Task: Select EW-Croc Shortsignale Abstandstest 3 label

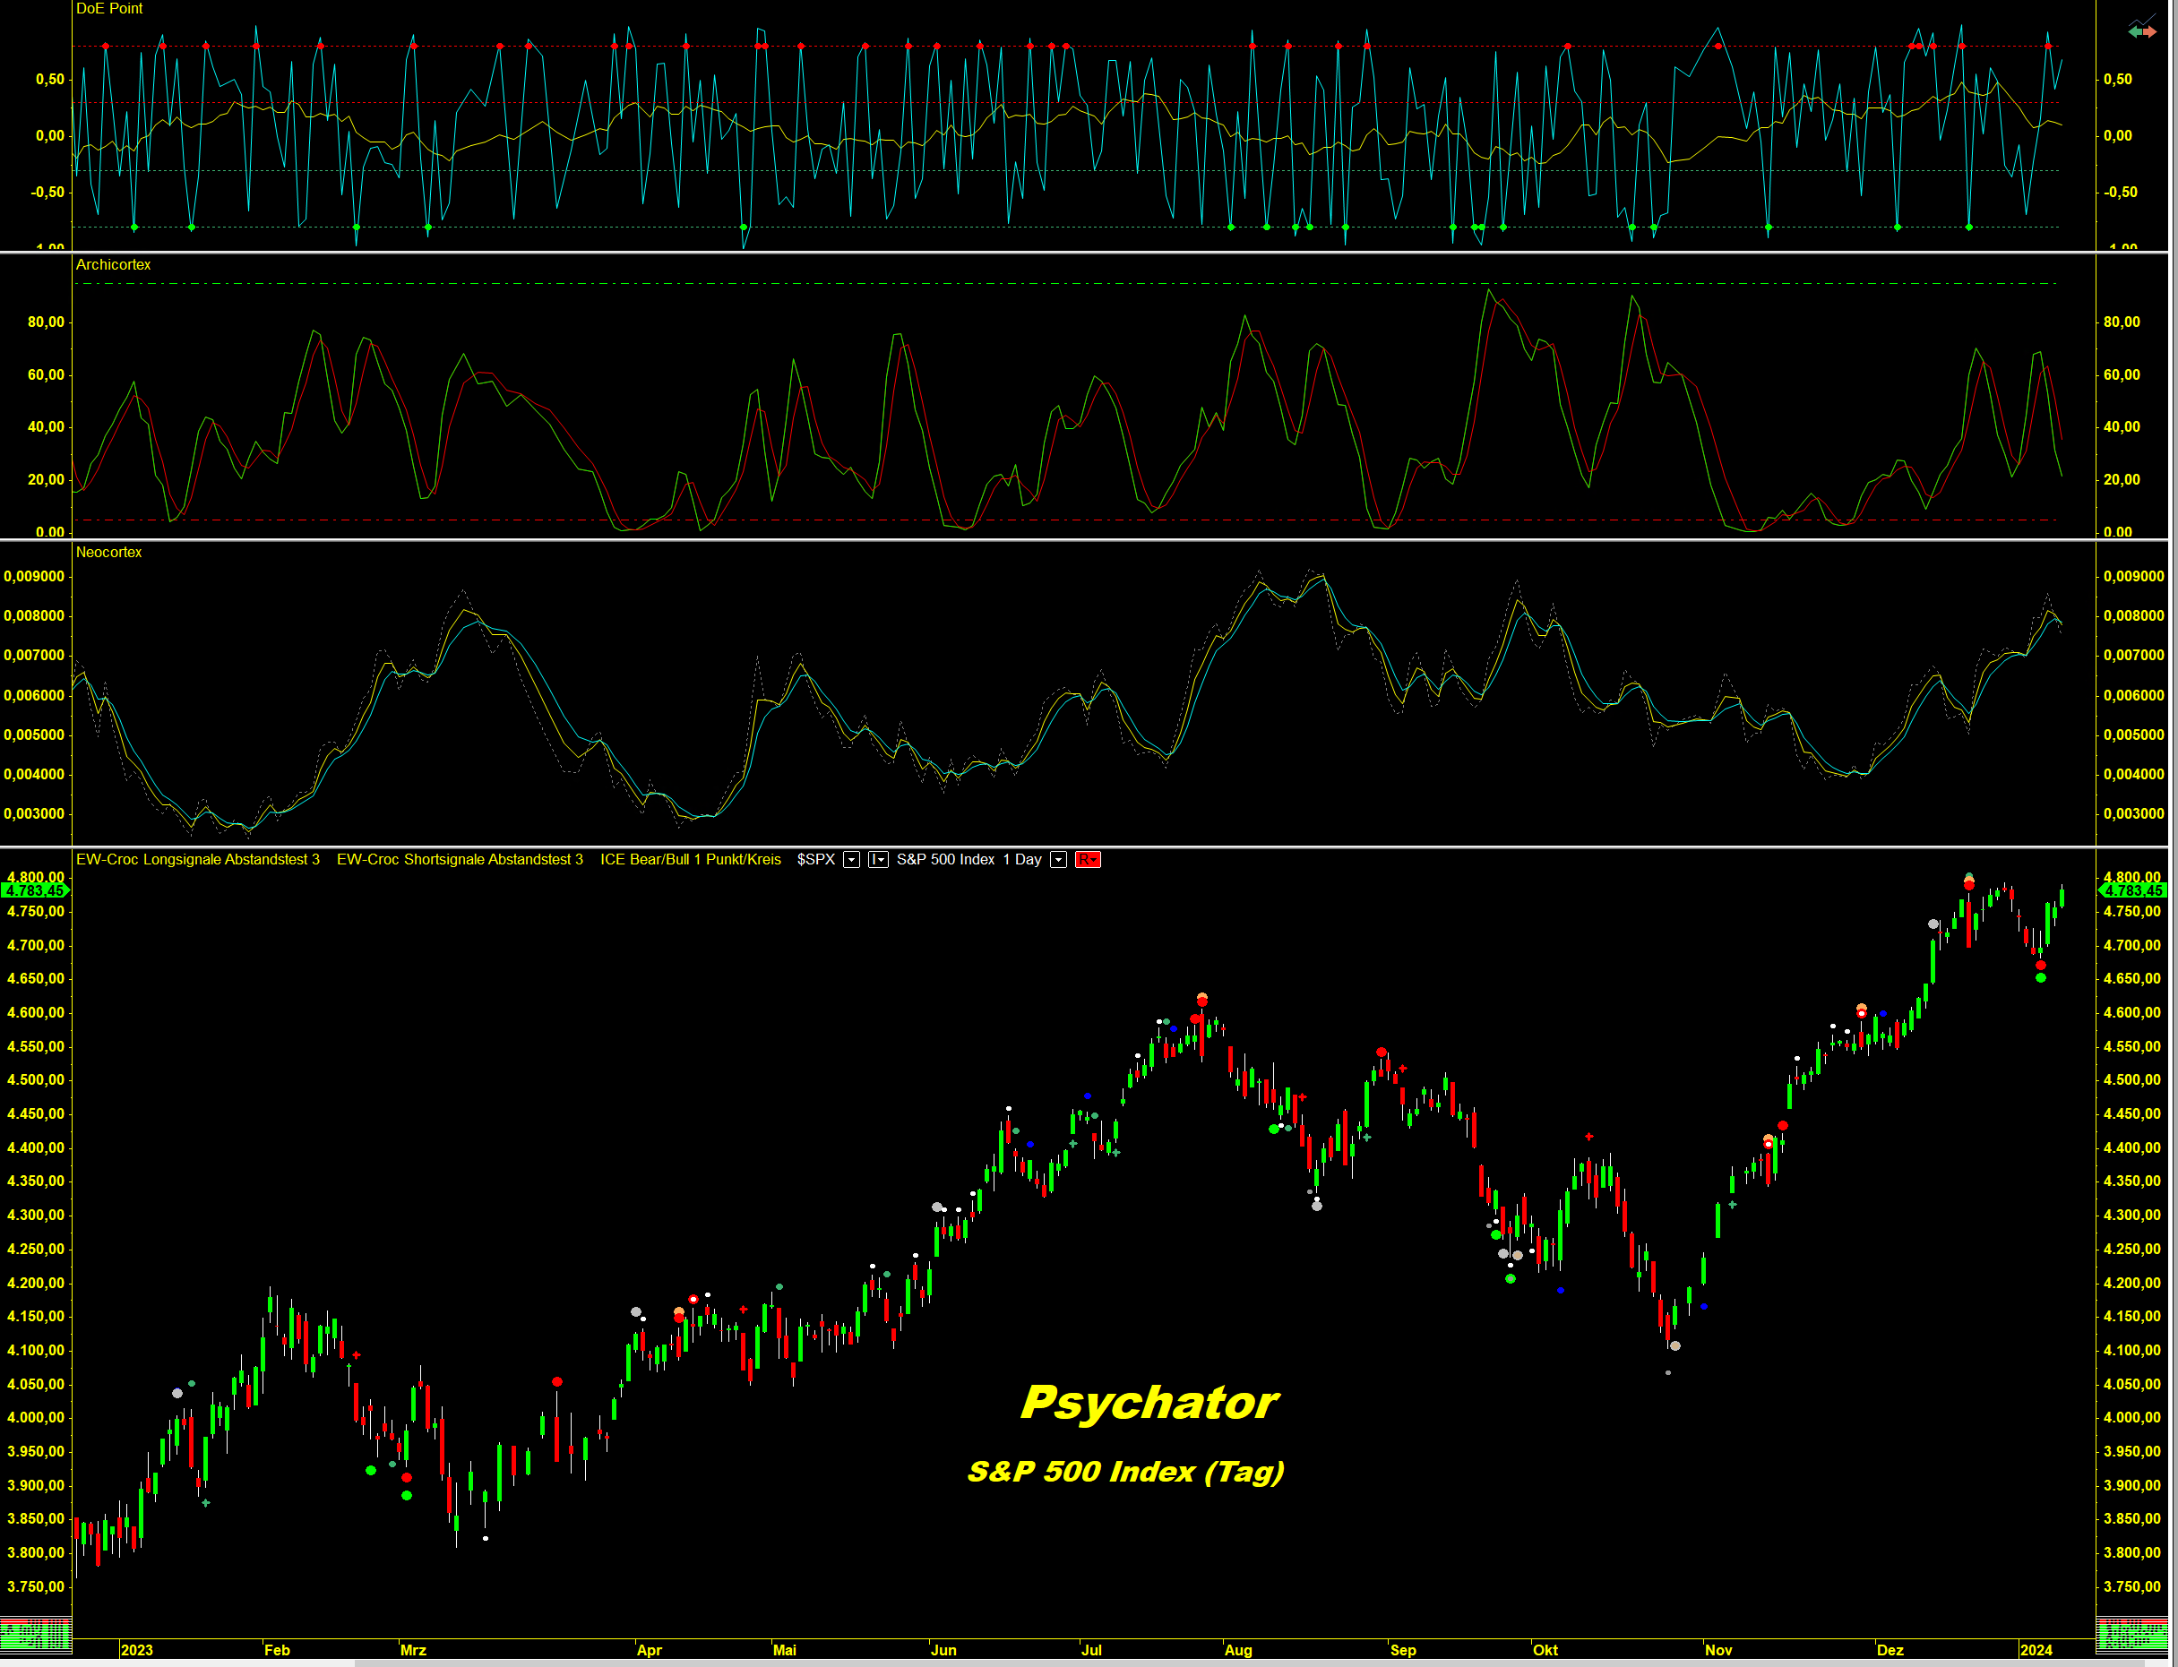Action: click(460, 859)
